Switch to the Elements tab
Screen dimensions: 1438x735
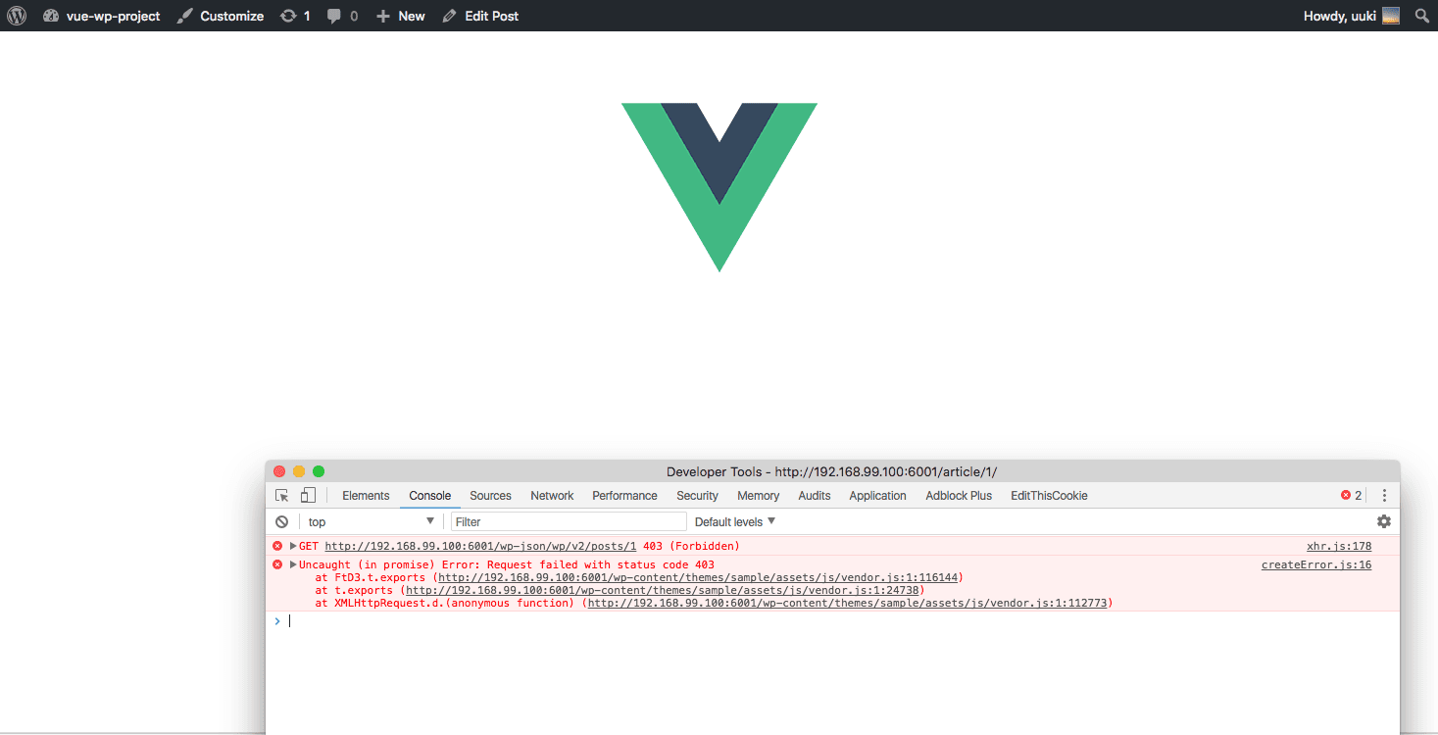pos(366,496)
